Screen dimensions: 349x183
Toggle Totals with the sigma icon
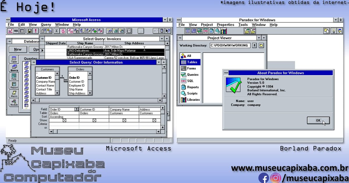coord(57,31)
